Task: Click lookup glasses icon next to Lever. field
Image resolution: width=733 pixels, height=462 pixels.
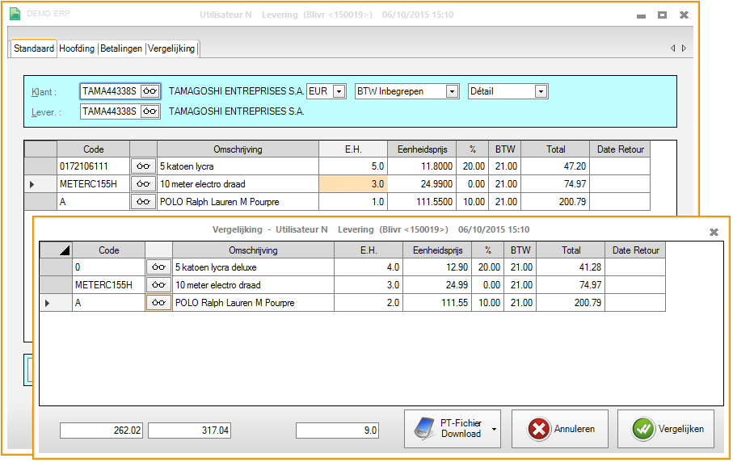Action: pyautogui.click(x=150, y=111)
